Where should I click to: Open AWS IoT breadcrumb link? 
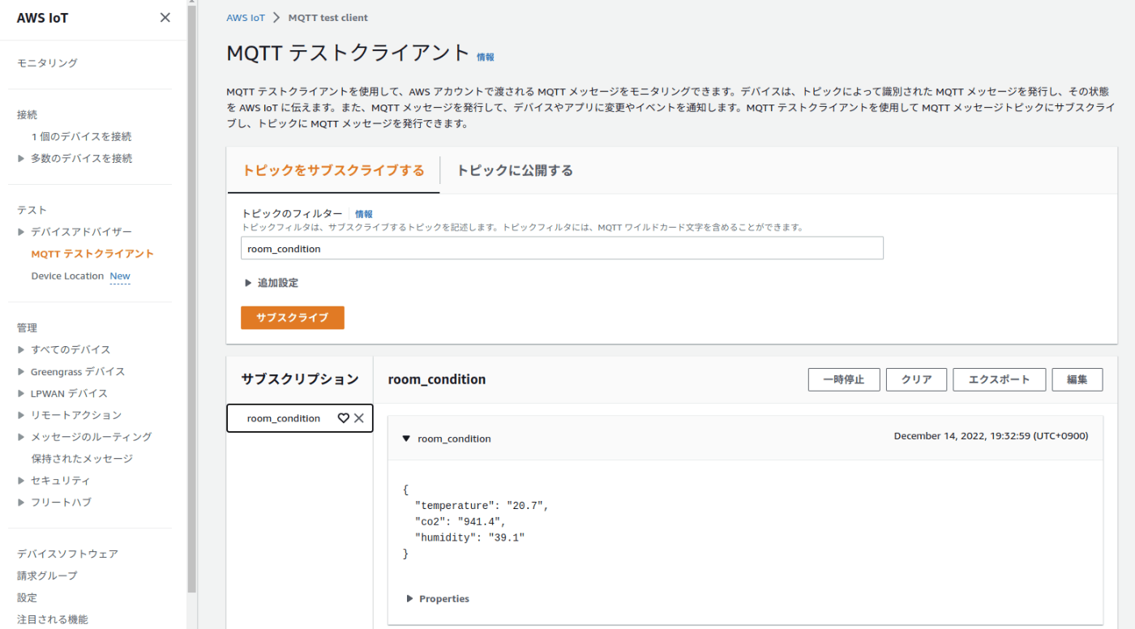246,18
